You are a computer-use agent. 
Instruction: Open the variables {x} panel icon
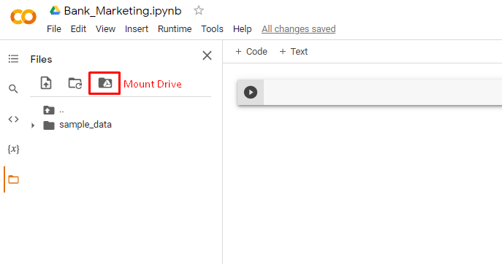13,149
